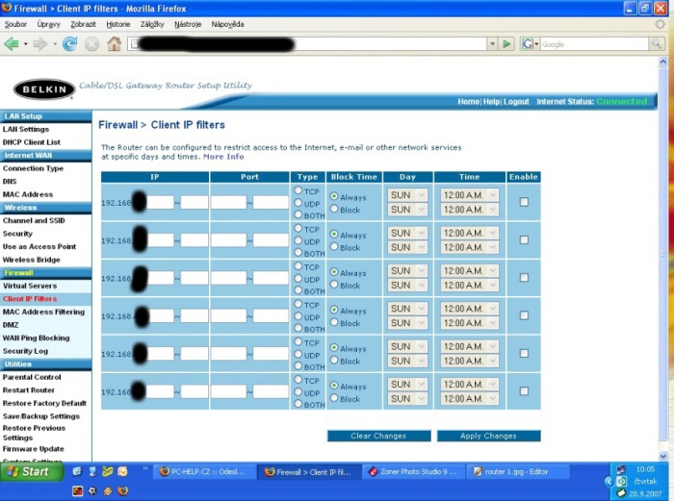Open the Nástroje menu
The image size is (674, 501).
(x=188, y=23)
